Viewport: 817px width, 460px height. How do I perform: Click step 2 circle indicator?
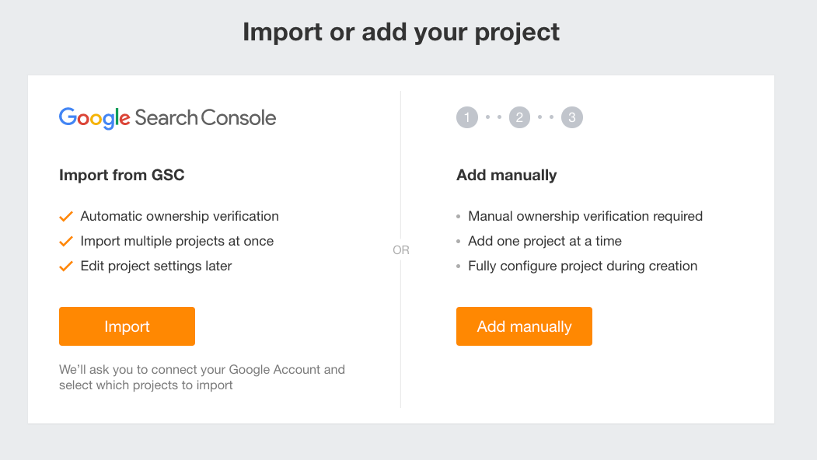pyautogui.click(x=519, y=118)
